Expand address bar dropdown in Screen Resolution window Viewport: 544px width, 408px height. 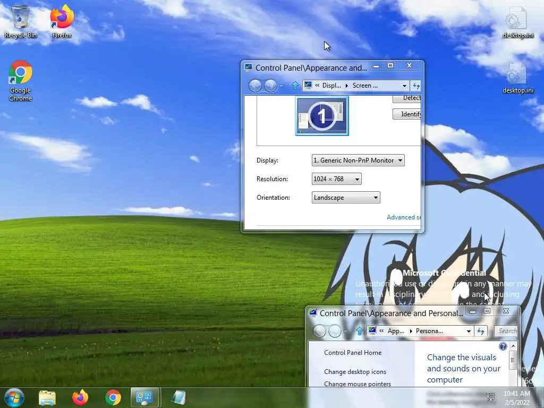404,86
